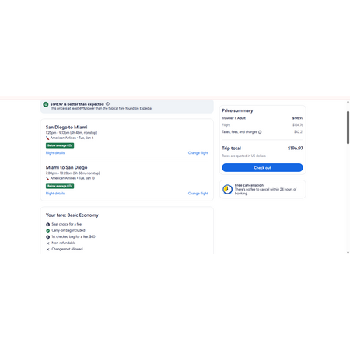Viewport: 350px width, 350px height.
Task: Click 'Below average CO2' badge on return flight
Action: tap(60, 186)
